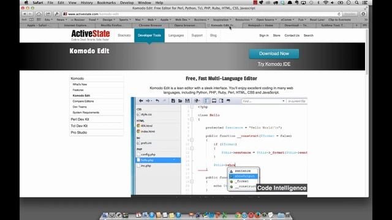Open a new tab with plus button

(x=356, y=26)
